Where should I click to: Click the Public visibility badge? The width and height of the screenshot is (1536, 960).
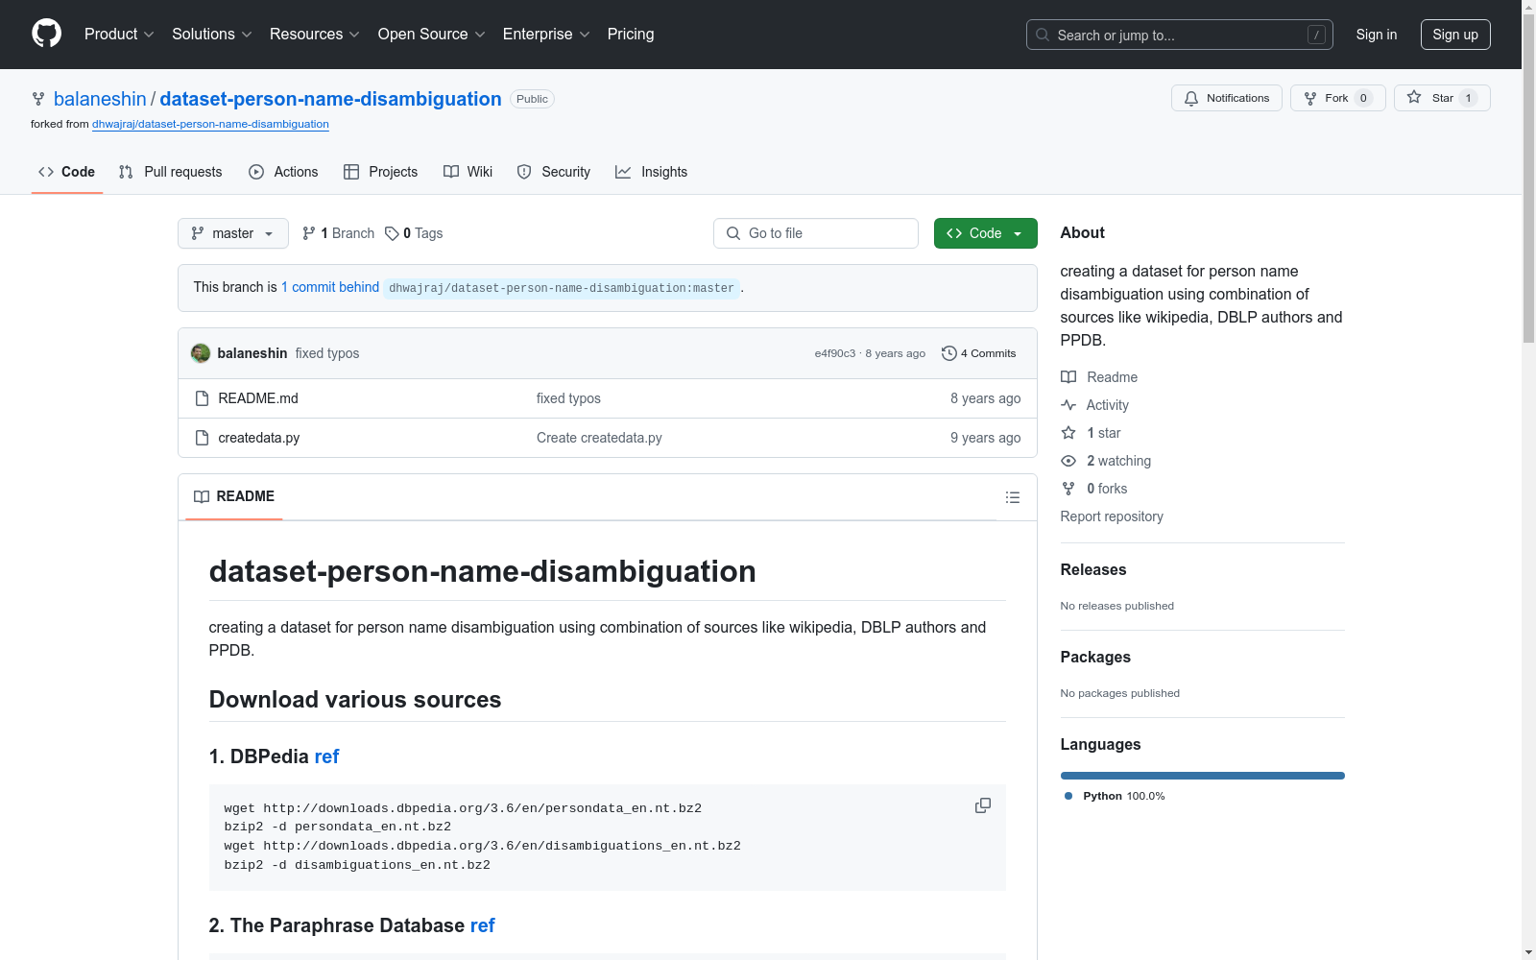532,99
